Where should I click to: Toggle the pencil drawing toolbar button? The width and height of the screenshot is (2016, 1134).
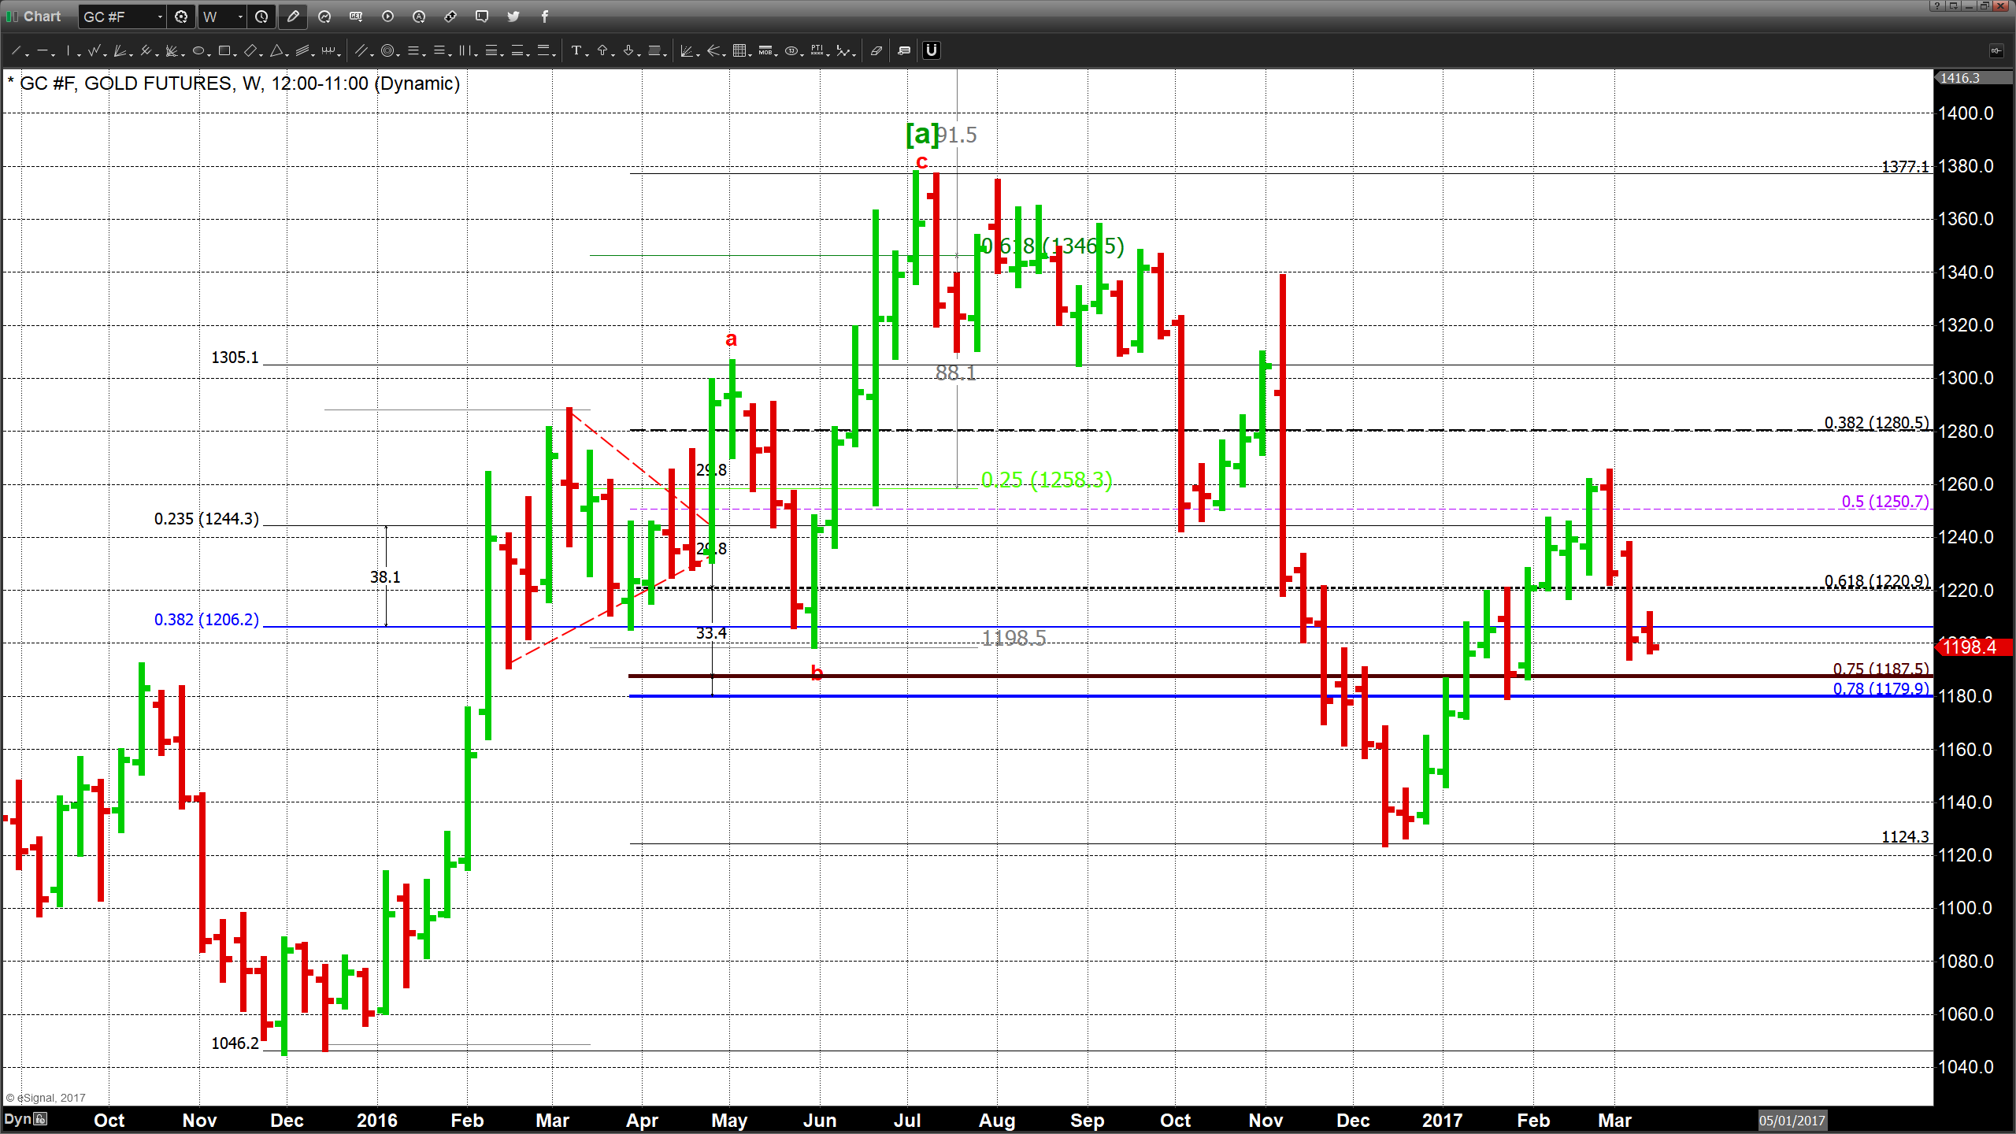click(293, 17)
